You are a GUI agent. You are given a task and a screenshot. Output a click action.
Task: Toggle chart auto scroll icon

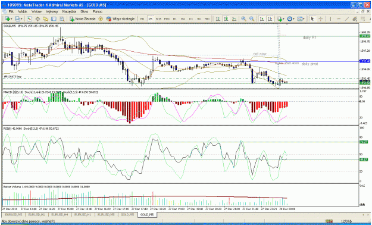click(262, 19)
